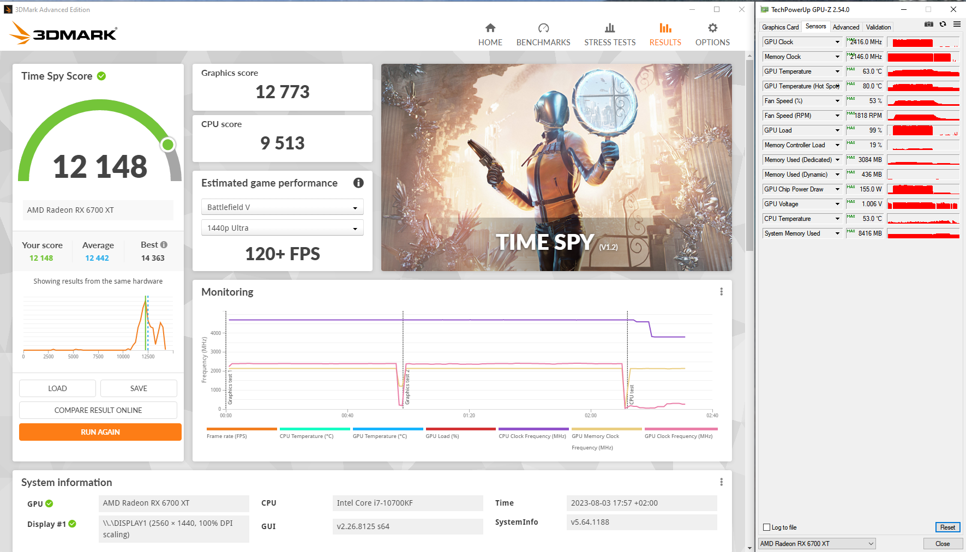This screenshot has height=552, width=966.
Task: Click the orange RUN AGAIN button
Action: click(100, 432)
